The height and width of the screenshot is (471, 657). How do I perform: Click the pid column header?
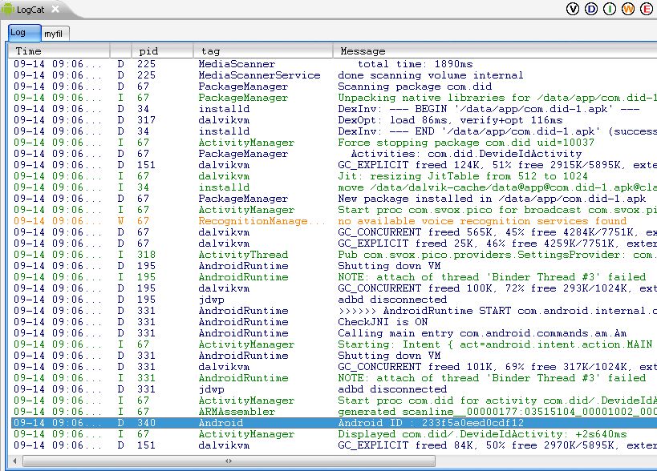163,51
